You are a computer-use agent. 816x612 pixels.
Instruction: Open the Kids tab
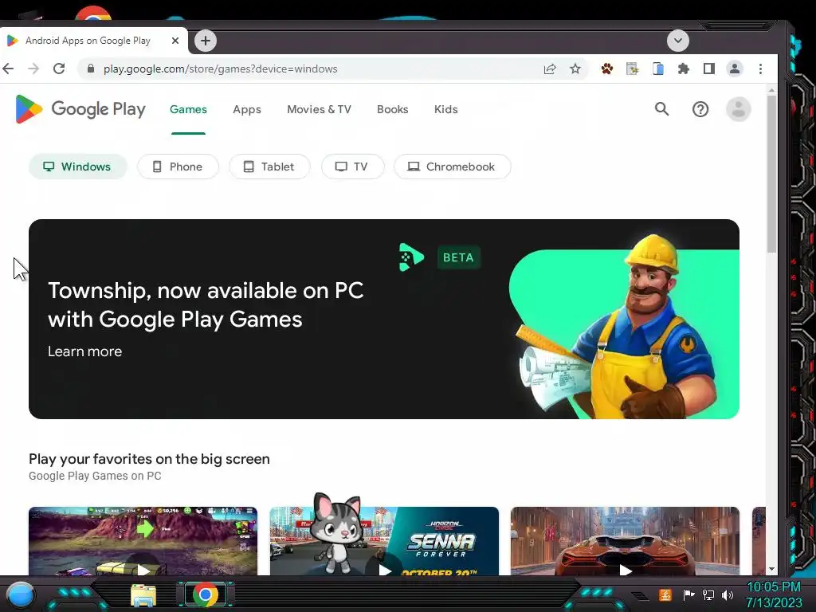446,109
